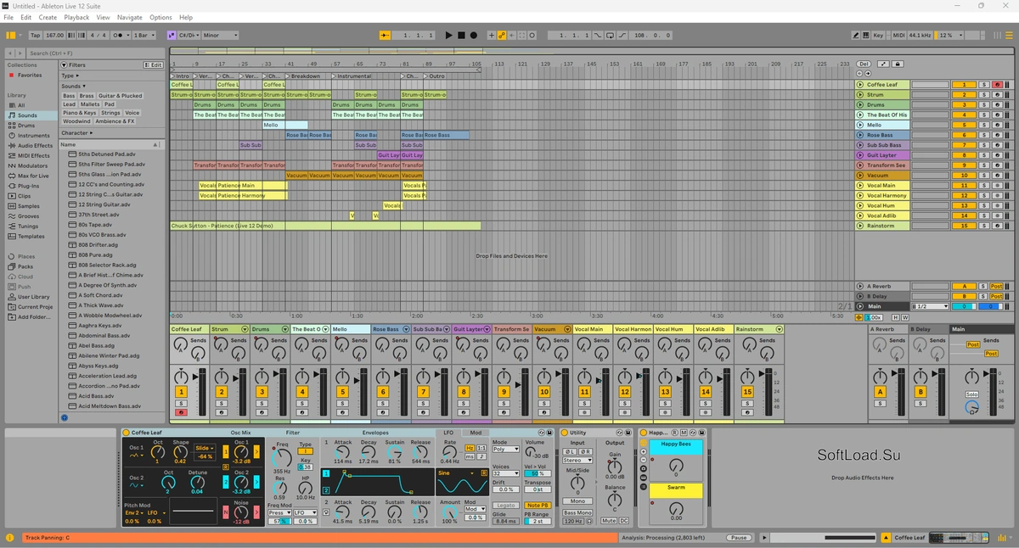The width and height of the screenshot is (1019, 548).
Task: Open Instruments in browser sidebar
Action: [x=33, y=136]
